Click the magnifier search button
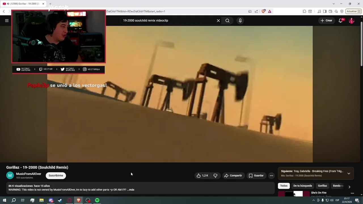This screenshot has width=363, height=204. (227, 20)
